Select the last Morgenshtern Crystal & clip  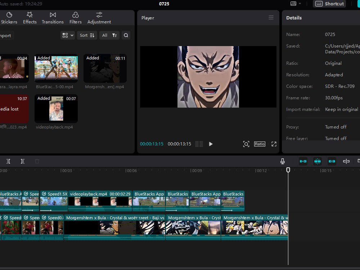coord(255,227)
